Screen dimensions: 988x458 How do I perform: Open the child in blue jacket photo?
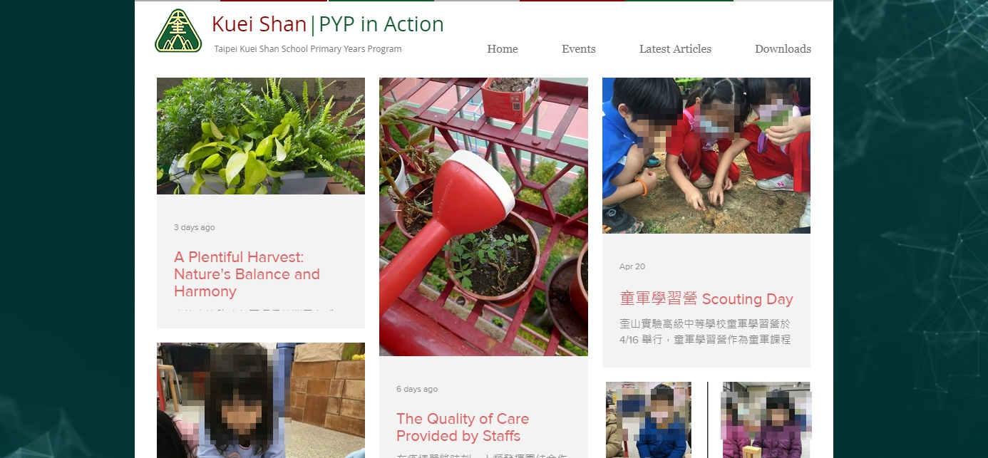[649, 420]
